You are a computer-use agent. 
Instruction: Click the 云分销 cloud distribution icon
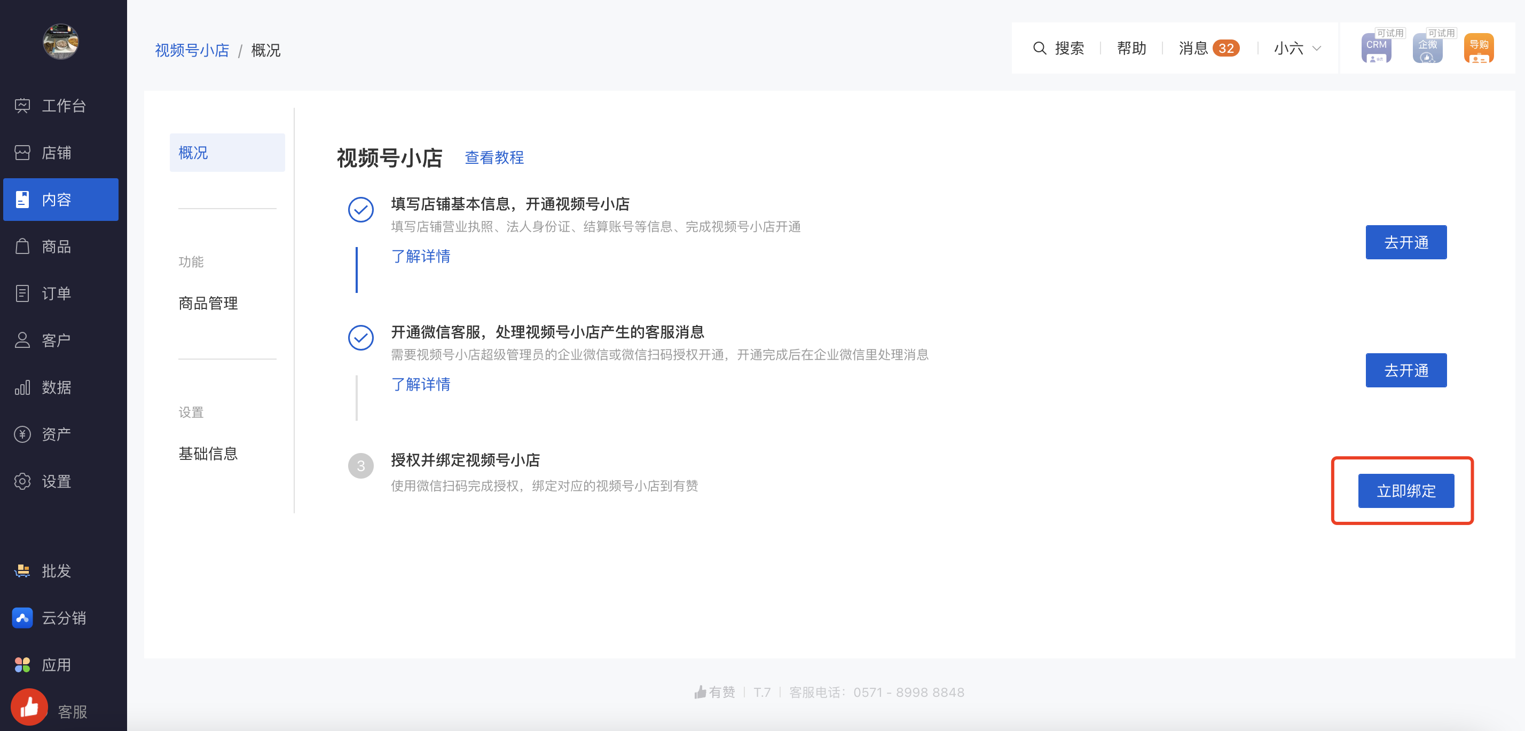click(22, 618)
